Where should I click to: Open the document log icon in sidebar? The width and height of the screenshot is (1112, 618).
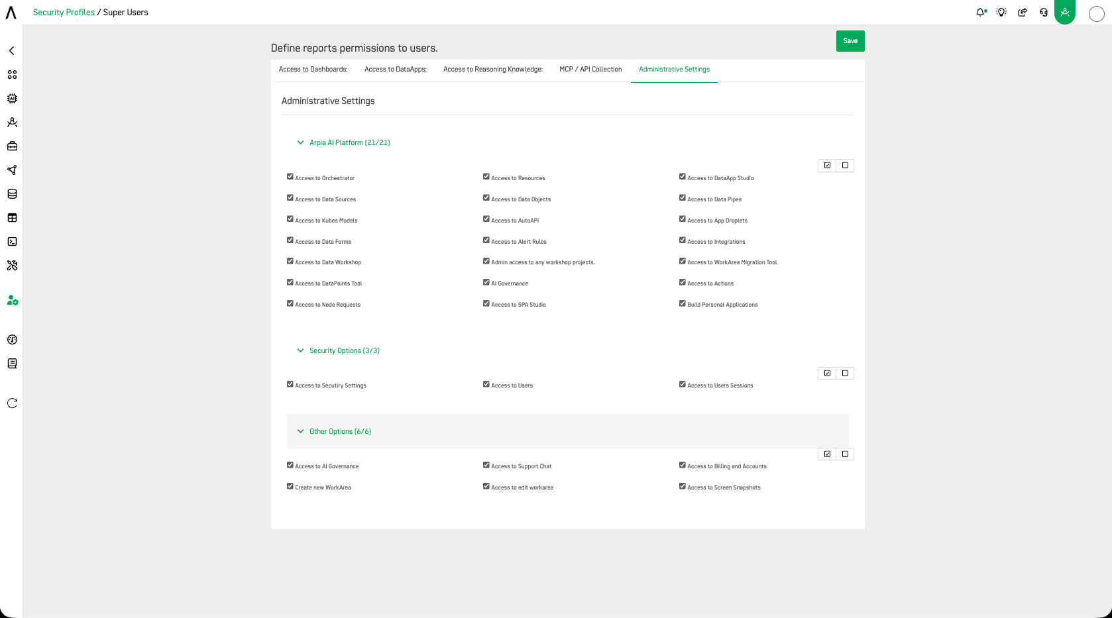coord(12,364)
